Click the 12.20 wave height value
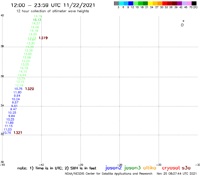Viewport: 200px width, 176px height. [26, 61]
